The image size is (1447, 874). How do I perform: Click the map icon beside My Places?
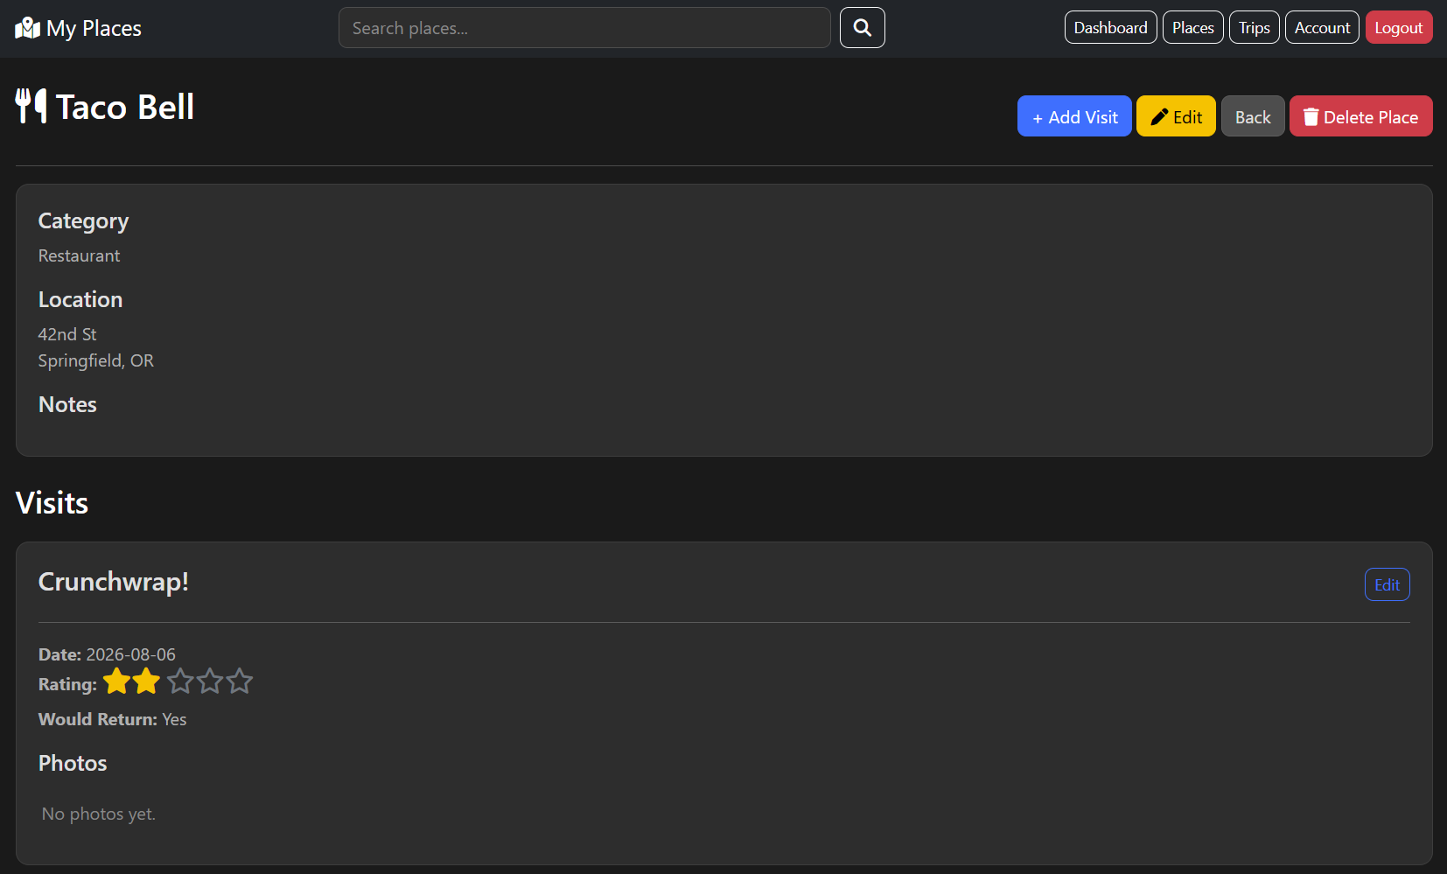[x=28, y=28]
